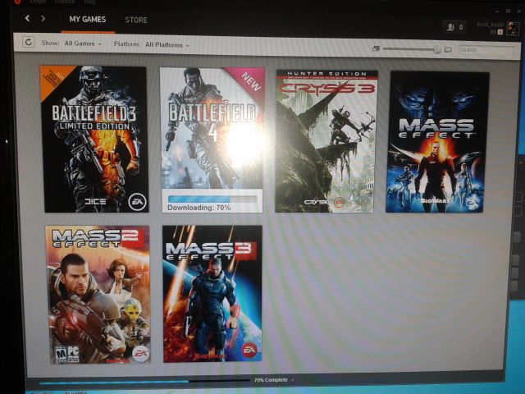Click the large thumbnails size icon

pos(448,49)
